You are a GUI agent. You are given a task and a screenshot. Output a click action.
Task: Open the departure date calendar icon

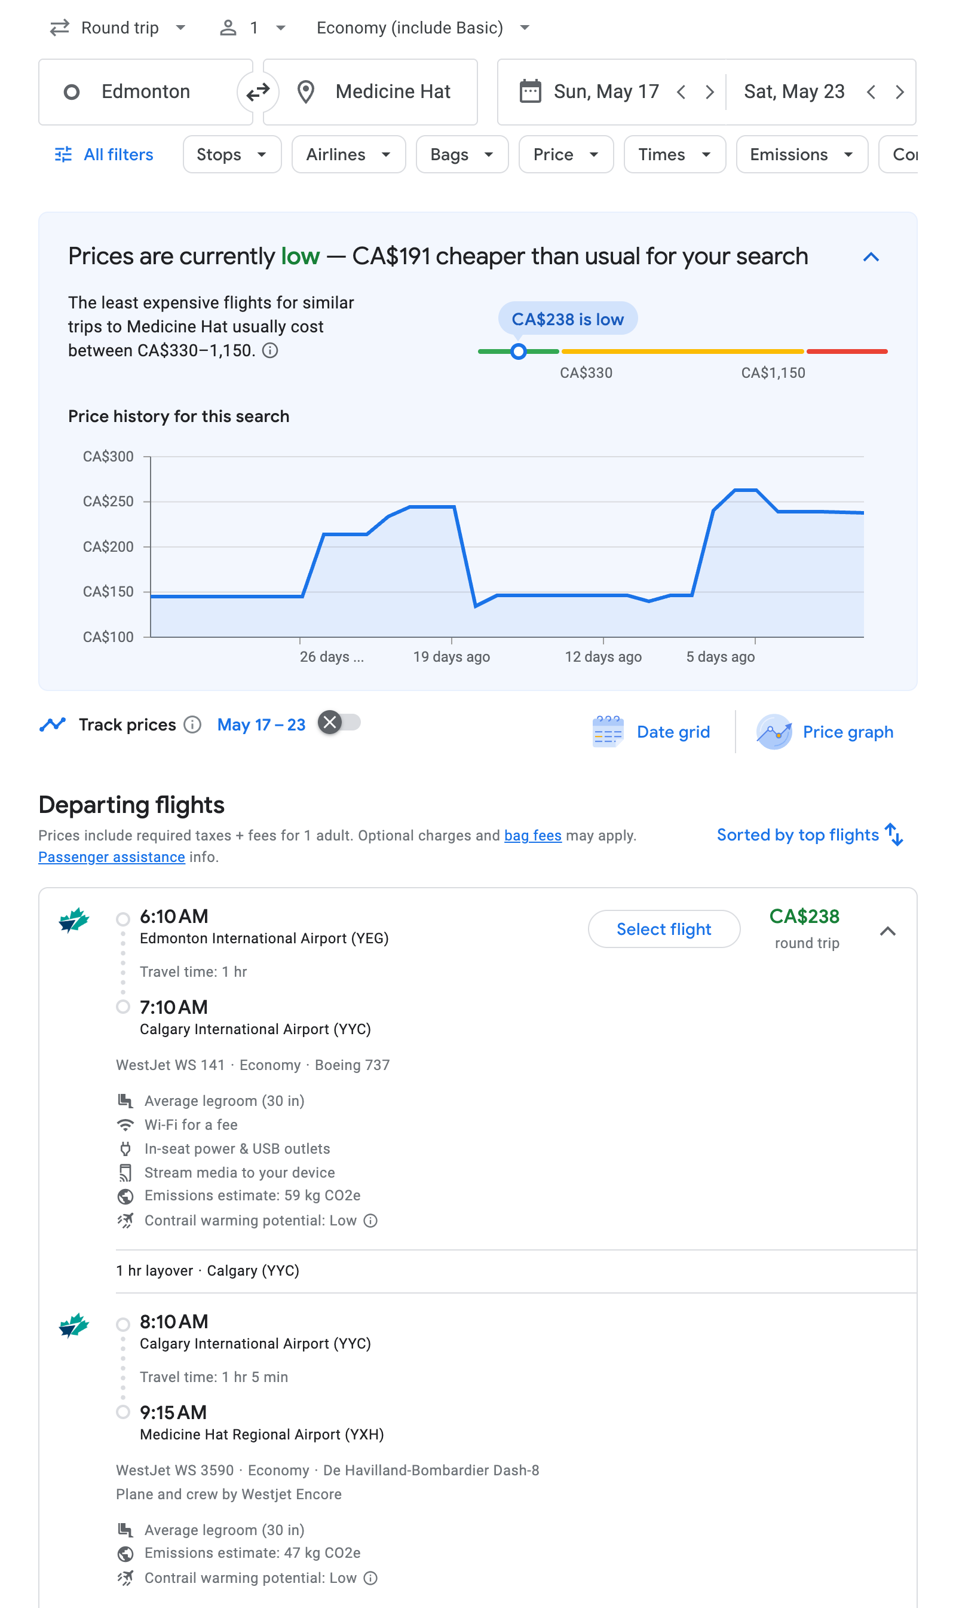pyautogui.click(x=530, y=91)
